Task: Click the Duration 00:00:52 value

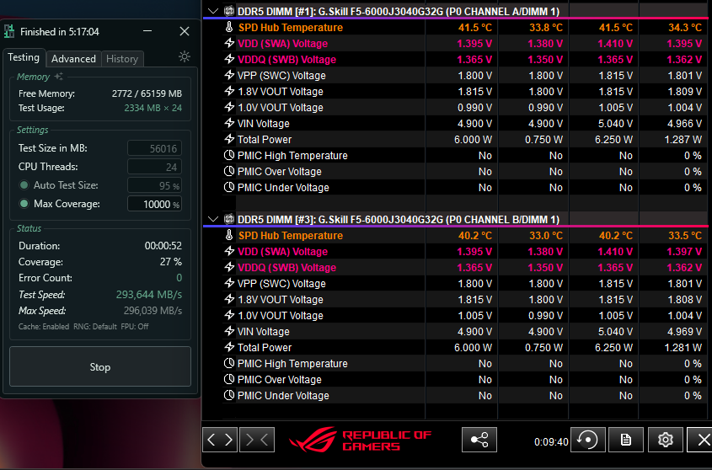Action: pyautogui.click(x=163, y=246)
